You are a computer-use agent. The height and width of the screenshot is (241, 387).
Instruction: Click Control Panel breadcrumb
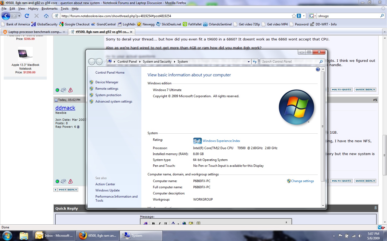[x=127, y=62]
